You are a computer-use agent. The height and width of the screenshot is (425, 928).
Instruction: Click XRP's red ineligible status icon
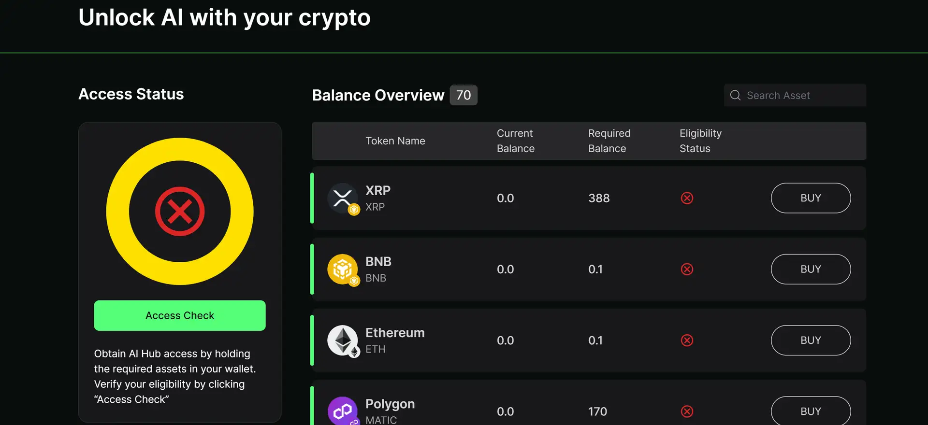point(687,198)
